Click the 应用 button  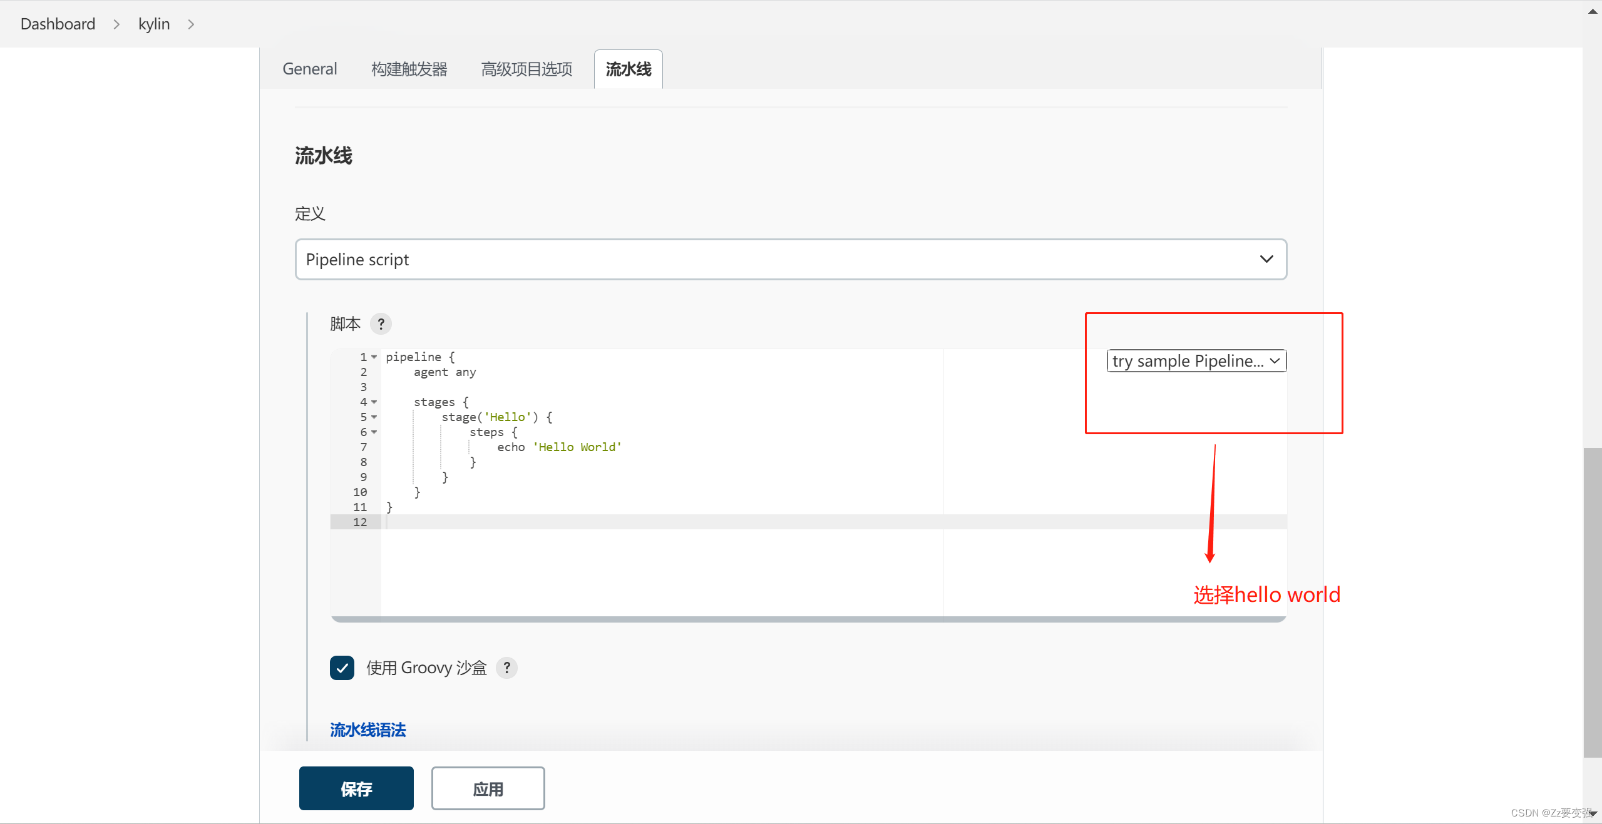[x=488, y=788]
